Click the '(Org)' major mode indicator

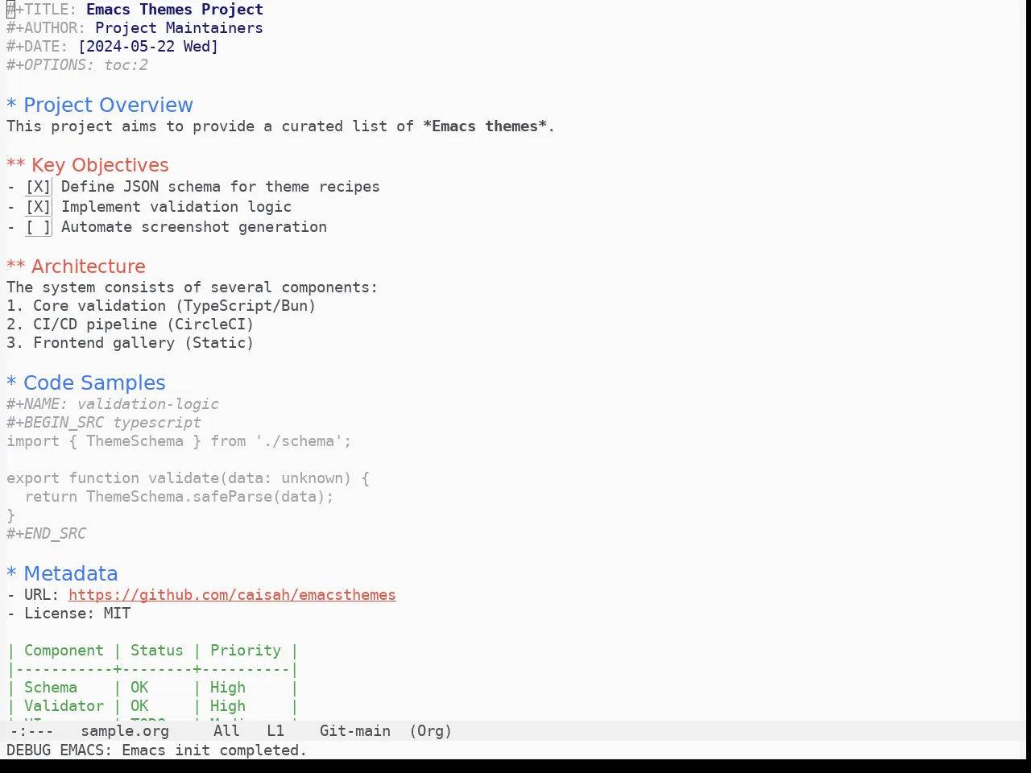(x=430, y=731)
